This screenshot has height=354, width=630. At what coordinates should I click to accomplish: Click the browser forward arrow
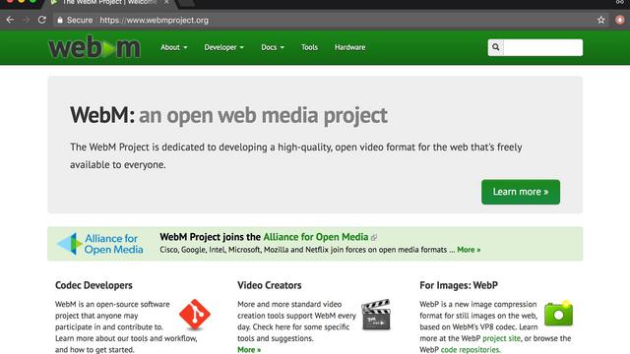click(27, 20)
